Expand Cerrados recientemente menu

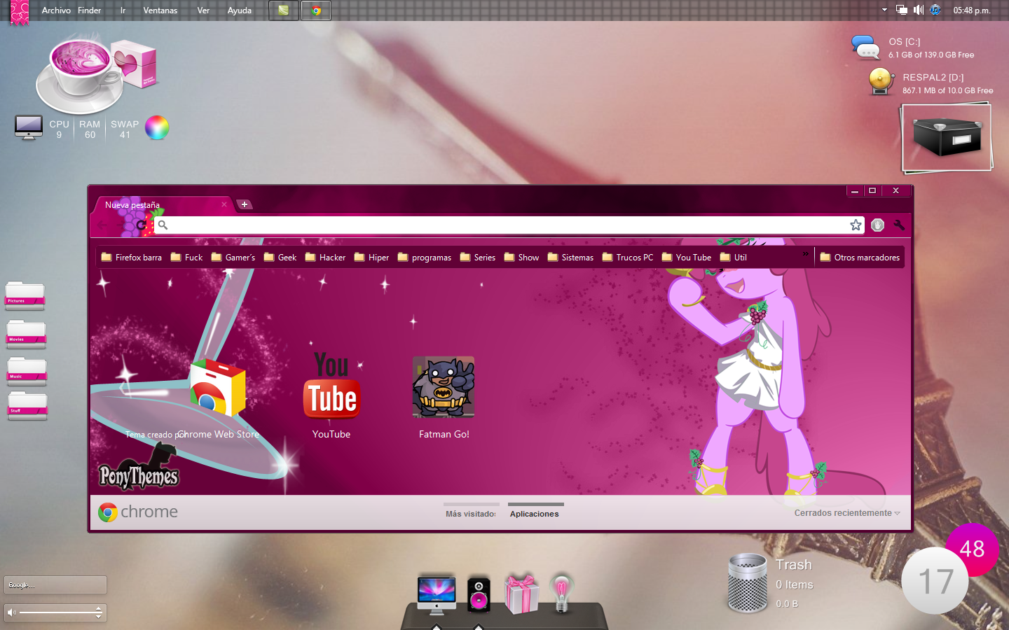847,513
